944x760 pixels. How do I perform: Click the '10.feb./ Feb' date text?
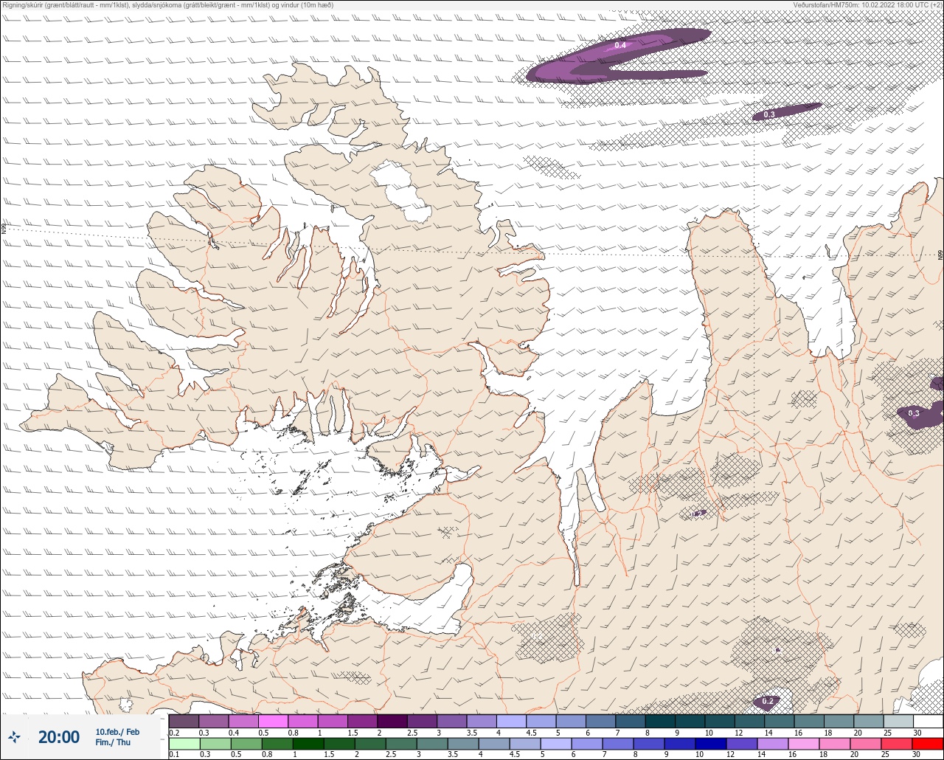pyautogui.click(x=117, y=731)
